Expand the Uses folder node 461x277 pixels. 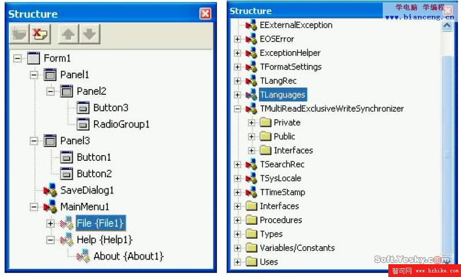coord(237,262)
